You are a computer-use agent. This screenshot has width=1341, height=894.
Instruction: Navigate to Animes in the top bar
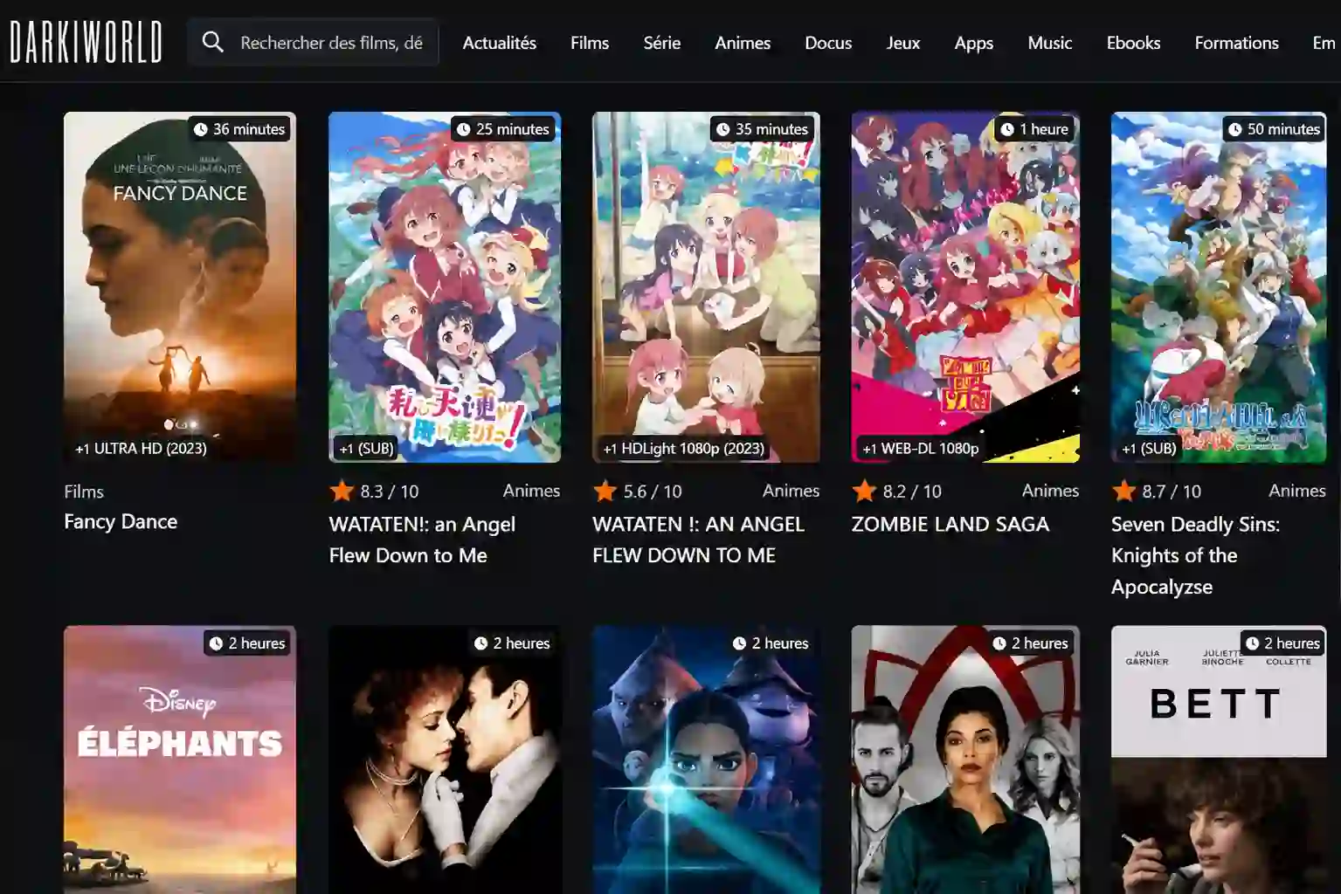(x=743, y=43)
